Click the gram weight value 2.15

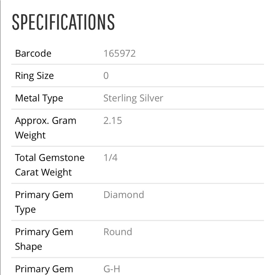tap(112, 121)
